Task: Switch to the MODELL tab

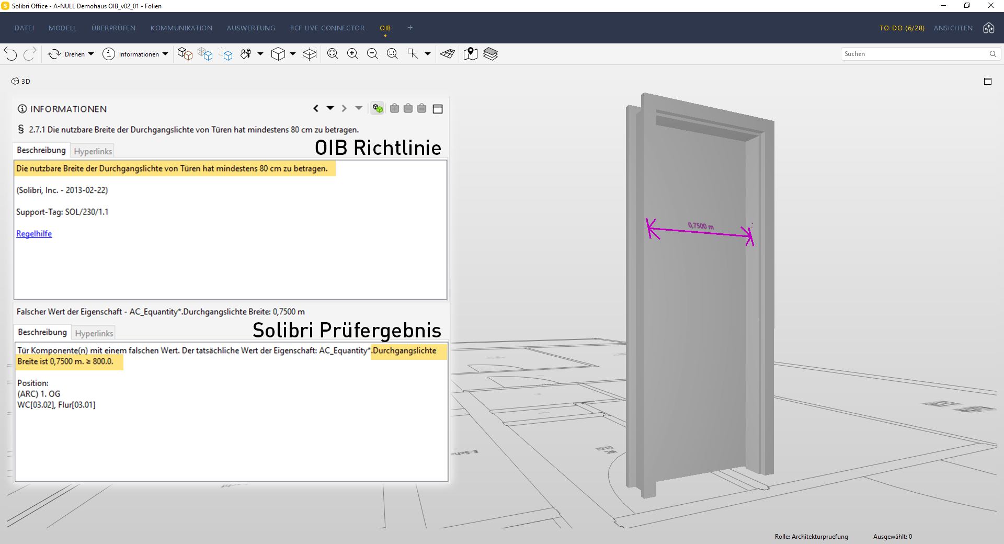Action: click(x=62, y=28)
